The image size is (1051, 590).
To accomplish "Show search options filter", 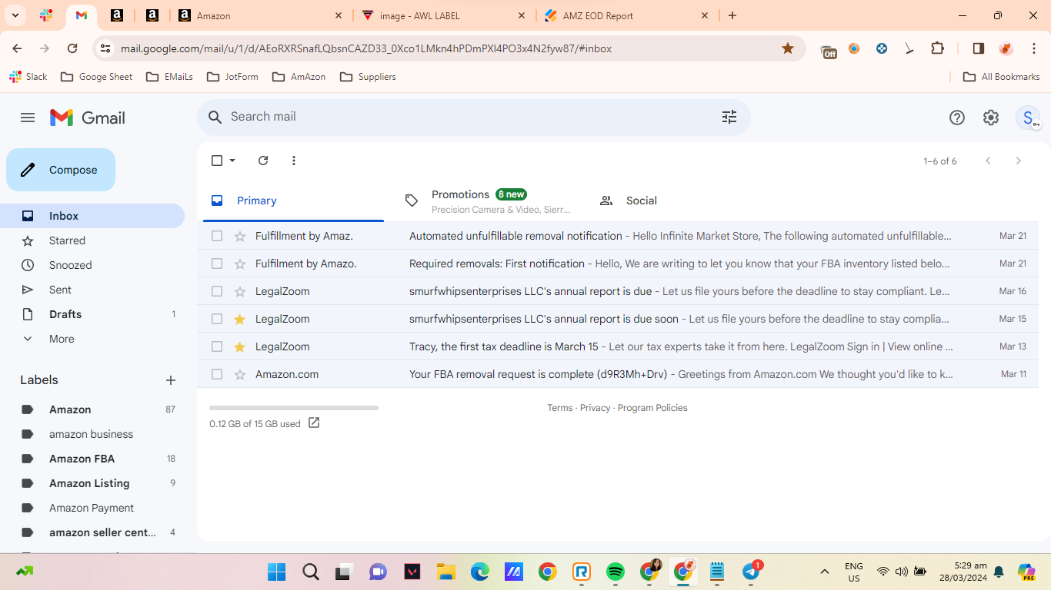I will (x=729, y=117).
